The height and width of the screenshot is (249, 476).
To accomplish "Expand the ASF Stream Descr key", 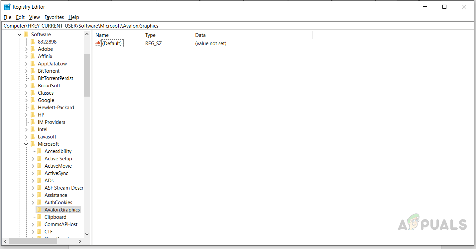I will 33,188.
